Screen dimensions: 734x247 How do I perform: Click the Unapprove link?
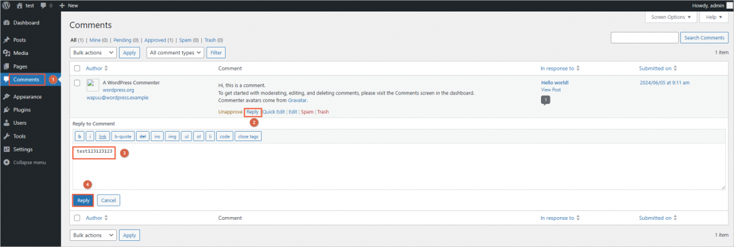[230, 112]
